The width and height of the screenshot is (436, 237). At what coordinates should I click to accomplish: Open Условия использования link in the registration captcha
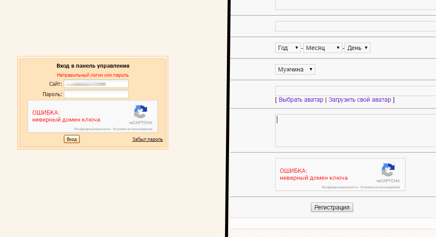(380, 187)
